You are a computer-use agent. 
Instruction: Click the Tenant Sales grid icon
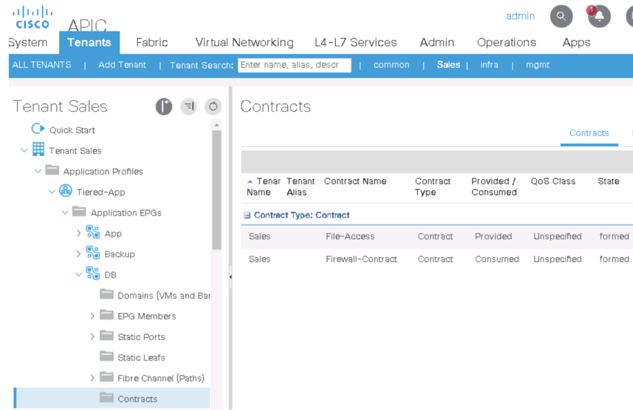click(x=38, y=150)
